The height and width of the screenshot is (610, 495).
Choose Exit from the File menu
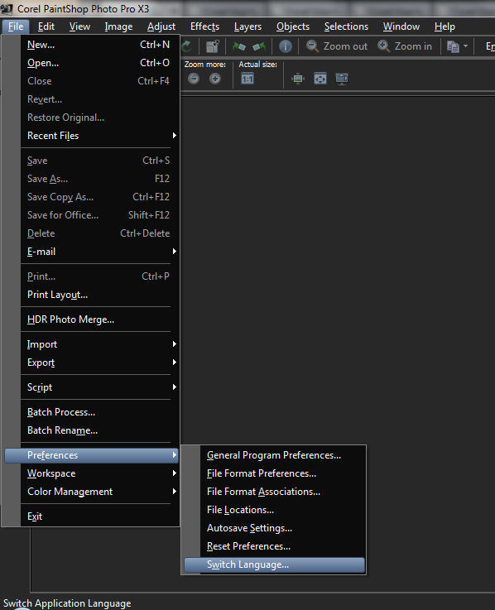(100, 516)
